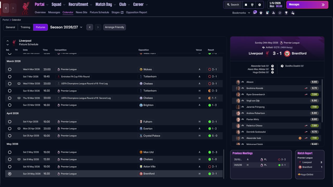The height and width of the screenshot is (187, 333).
Task: Click the Wolves club badge
Action: click(x=141, y=69)
